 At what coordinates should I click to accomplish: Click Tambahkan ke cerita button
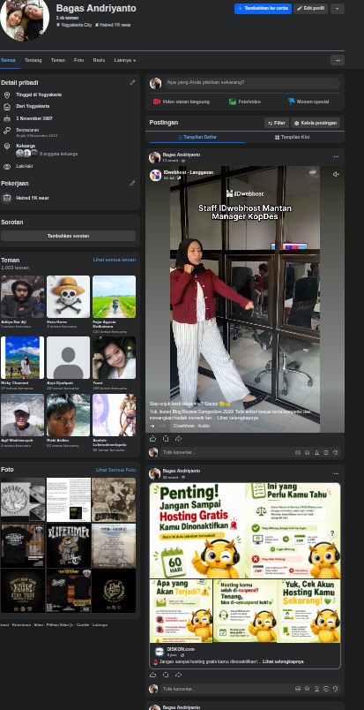263,9
